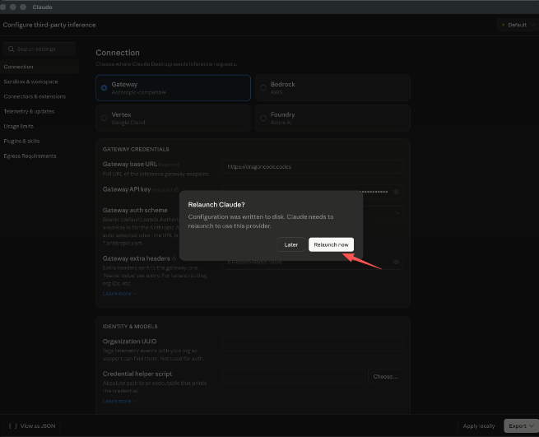Reveal Gateway extra headers with eye icon
Viewport: 539px width, 437px height.
[396, 262]
